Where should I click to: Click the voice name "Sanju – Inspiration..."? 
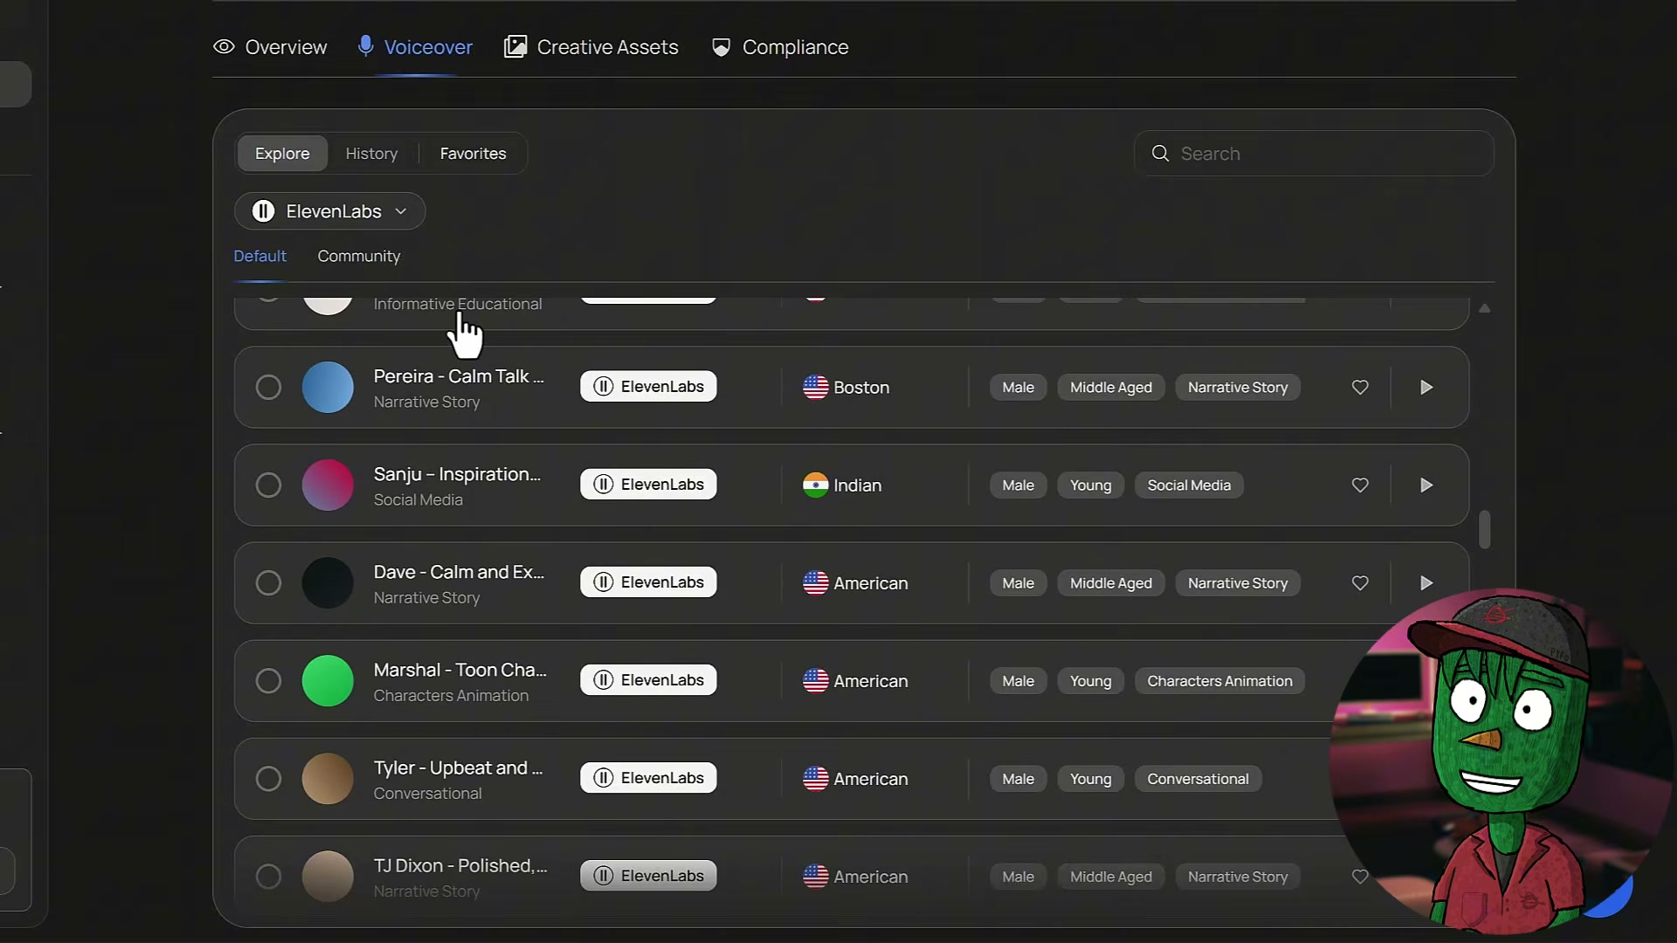point(457,474)
